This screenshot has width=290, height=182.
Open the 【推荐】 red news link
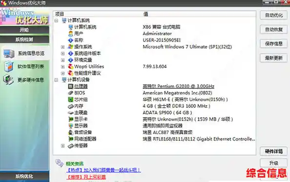86,177
